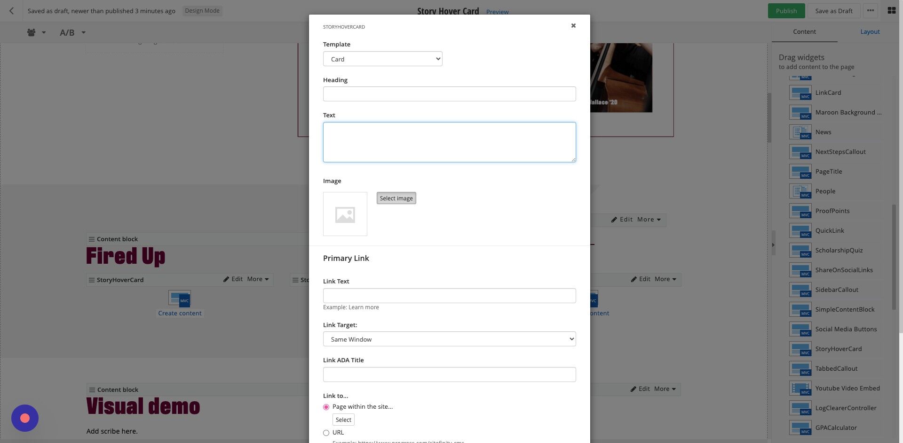Click the ProofPoints widget icon
This screenshot has width=903, height=443.
800,211
